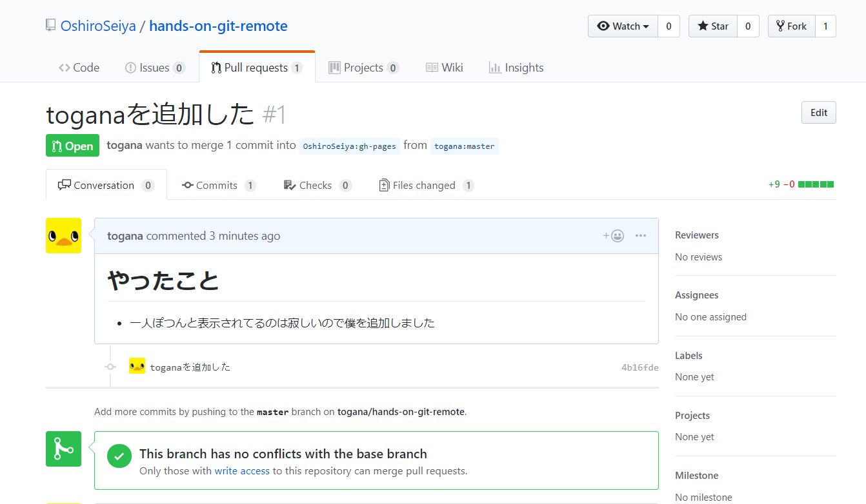Viewport: 866px width, 504px height.
Task: Click the commit dot icon on the timeline
Action: (110, 367)
